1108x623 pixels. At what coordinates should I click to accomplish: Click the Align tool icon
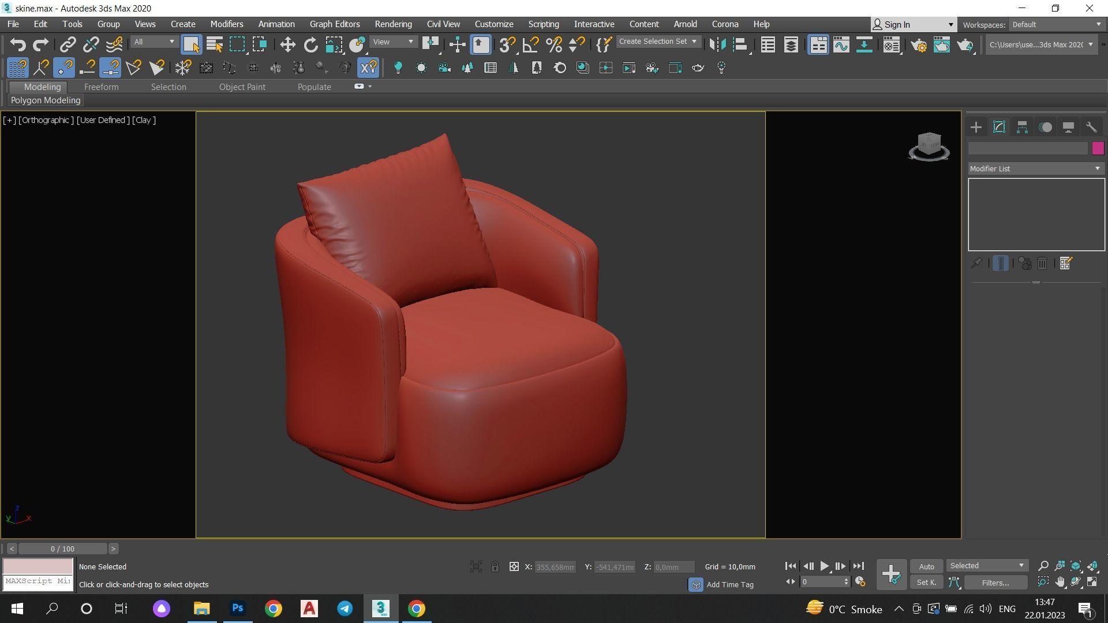741,44
